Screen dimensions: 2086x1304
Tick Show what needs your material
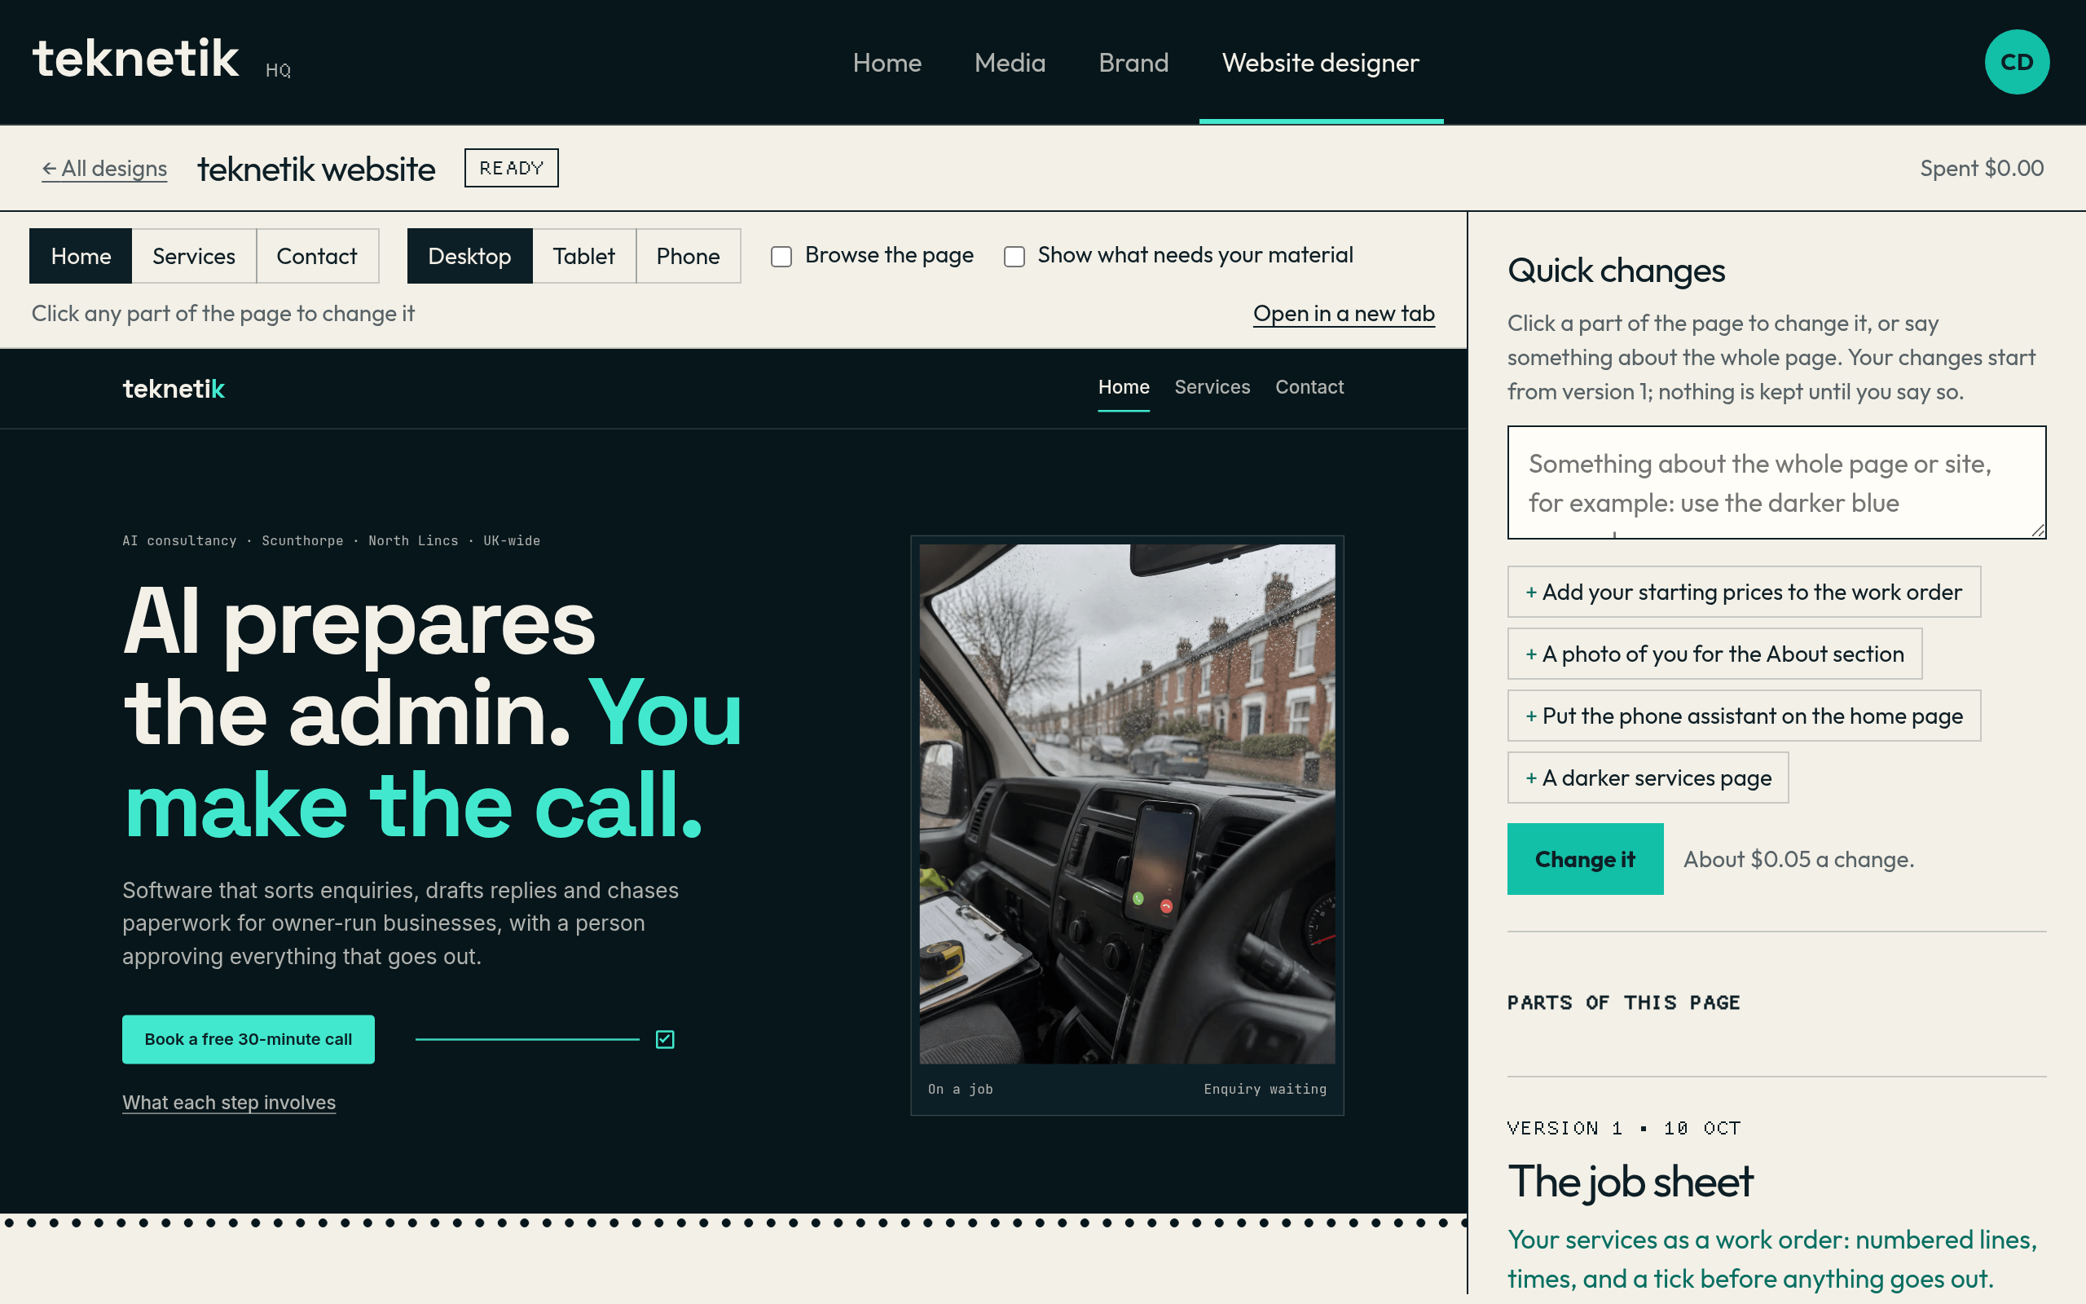(1014, 256)
